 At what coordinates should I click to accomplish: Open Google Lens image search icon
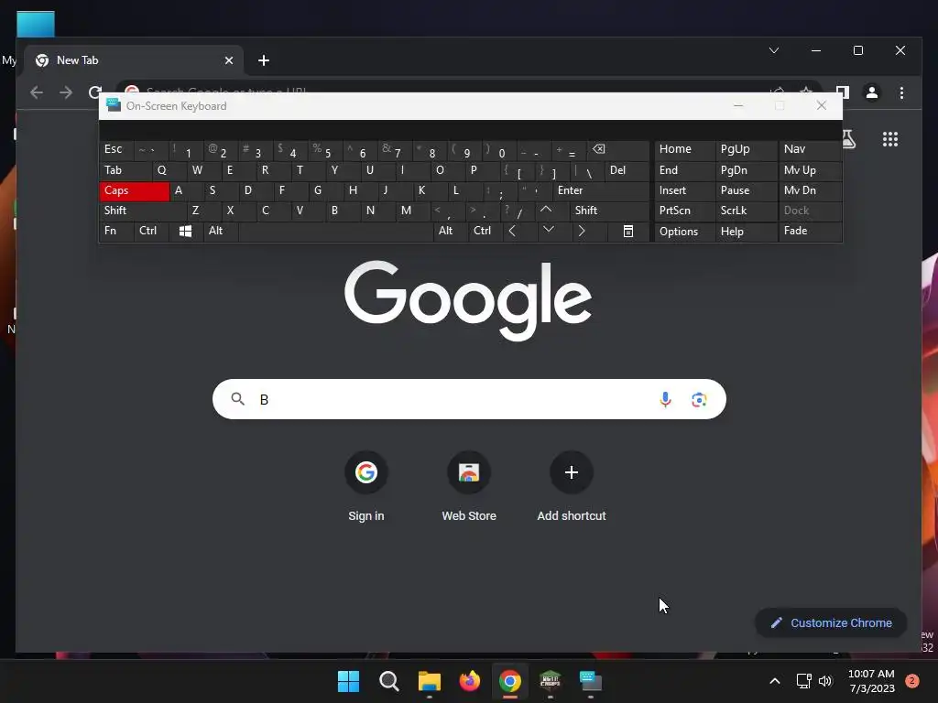(x=699, y=399)
